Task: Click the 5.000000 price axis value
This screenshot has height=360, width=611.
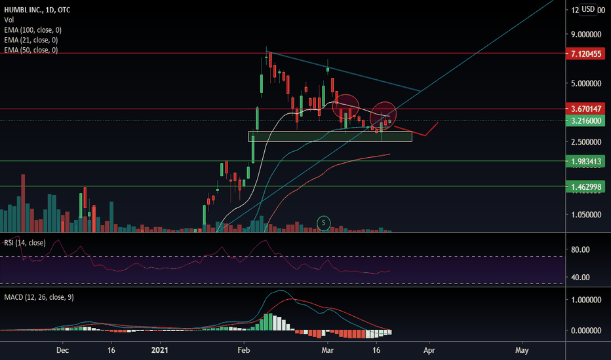Action: [x=586, y=84]
